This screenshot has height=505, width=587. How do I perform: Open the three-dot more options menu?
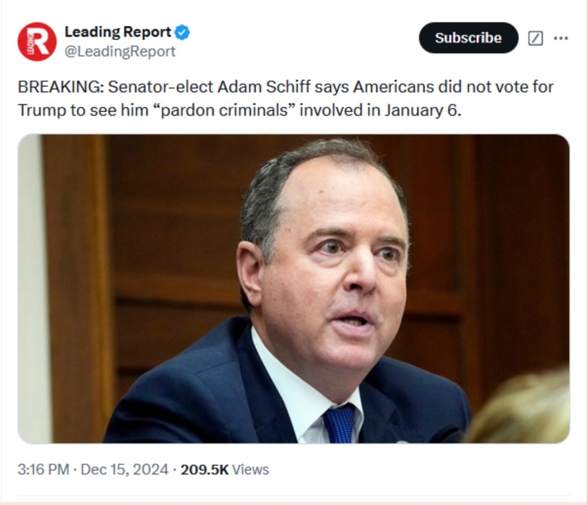pos(561,38)
